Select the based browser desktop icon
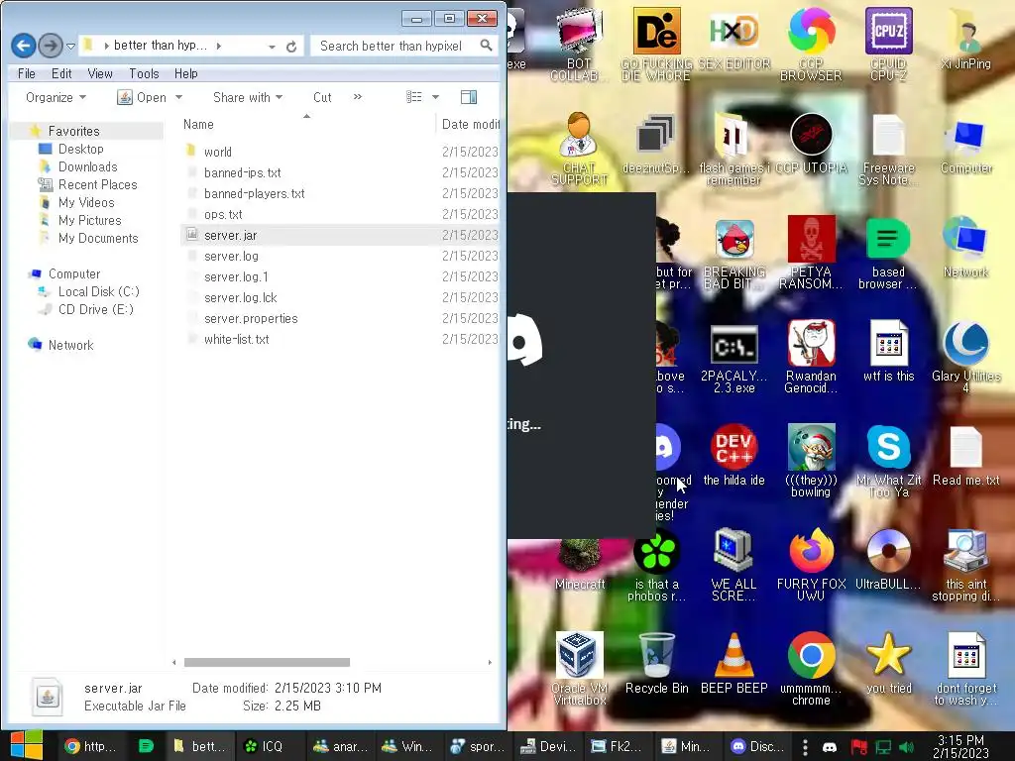 (888, 255)
